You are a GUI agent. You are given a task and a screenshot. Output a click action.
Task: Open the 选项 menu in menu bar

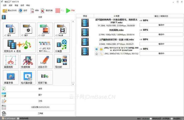click(x=22, y=6)
